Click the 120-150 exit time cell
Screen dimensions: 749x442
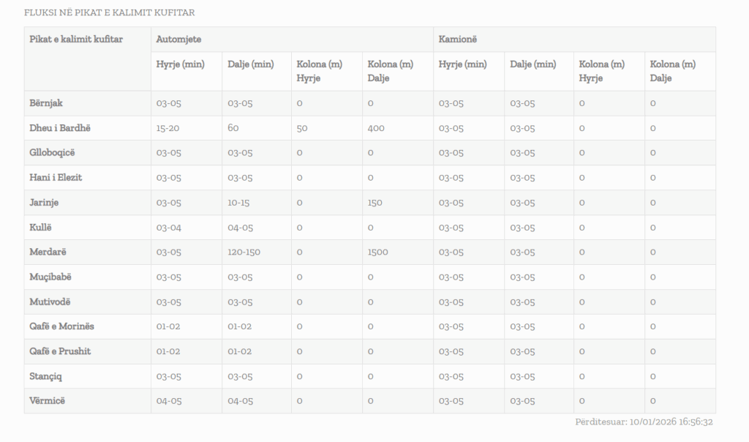click(244, 252)
